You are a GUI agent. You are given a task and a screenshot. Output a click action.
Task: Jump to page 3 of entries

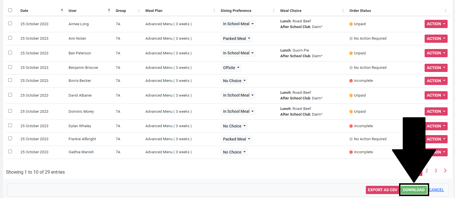(x=436, y=171)
